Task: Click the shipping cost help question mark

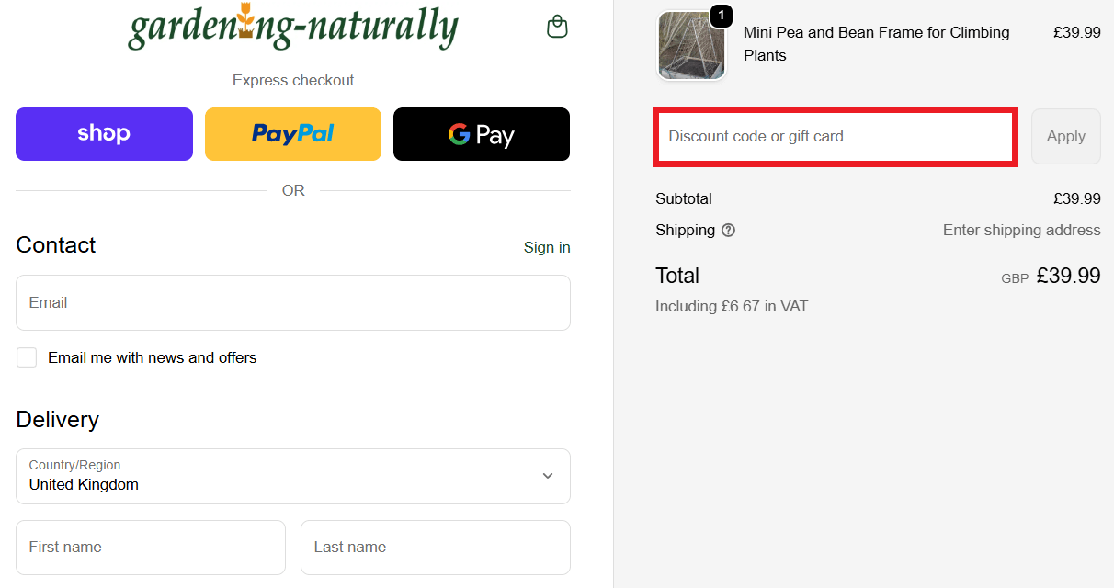Action: [728, 230]
